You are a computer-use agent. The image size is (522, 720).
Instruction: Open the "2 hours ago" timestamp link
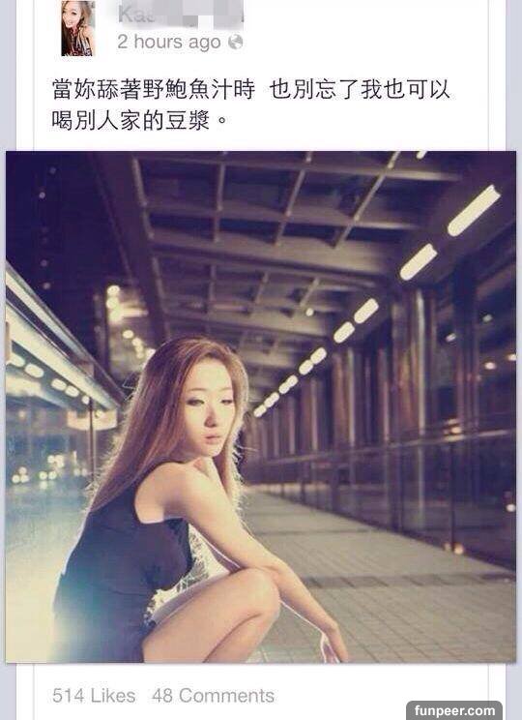[x=169, y=42]
